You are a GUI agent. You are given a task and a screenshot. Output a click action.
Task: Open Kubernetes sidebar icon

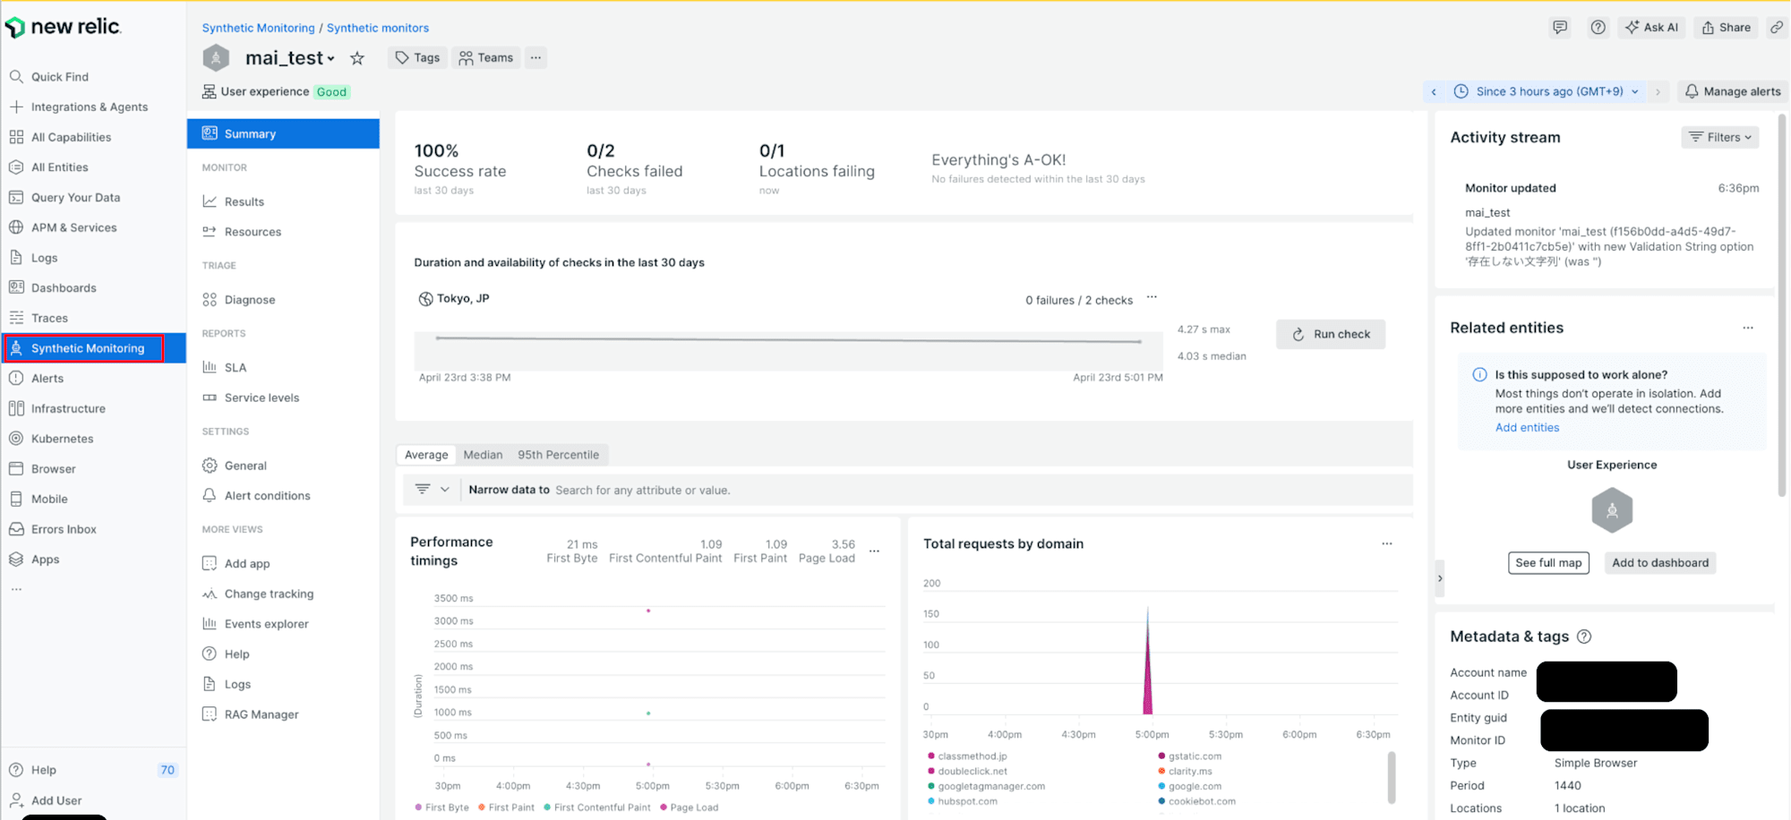click(16, 439)
